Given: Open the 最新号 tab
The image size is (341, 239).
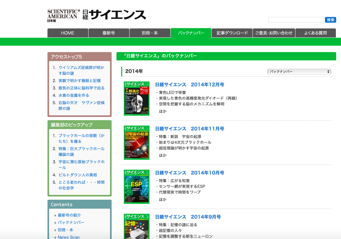Looking at the screenshot, I should click(x=109, y=33).
